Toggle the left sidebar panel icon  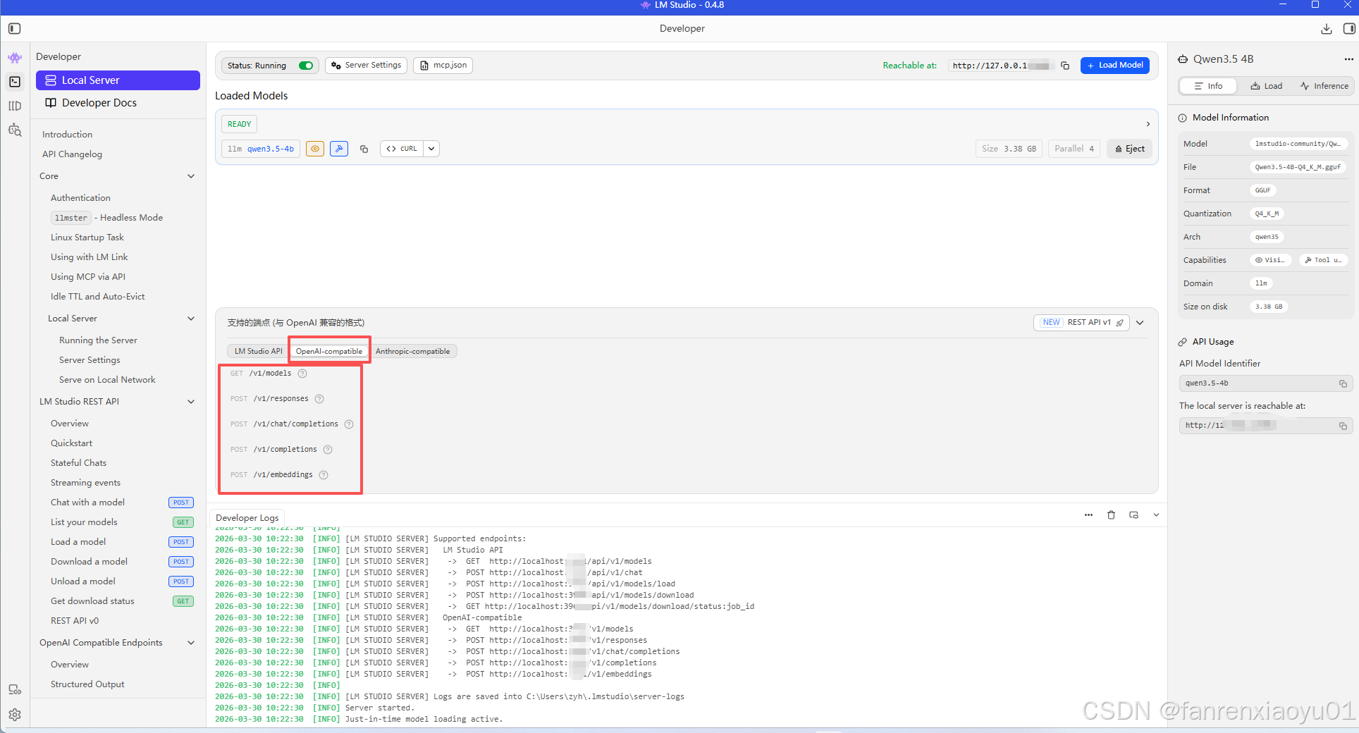[x=15, y=28]
